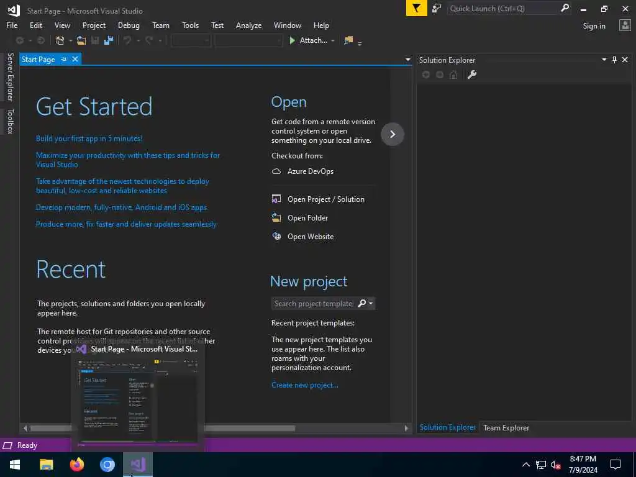This screenshot has width=636, height=477.
Task: Click the Open Website globe icon
Action: tap(276, 236)
